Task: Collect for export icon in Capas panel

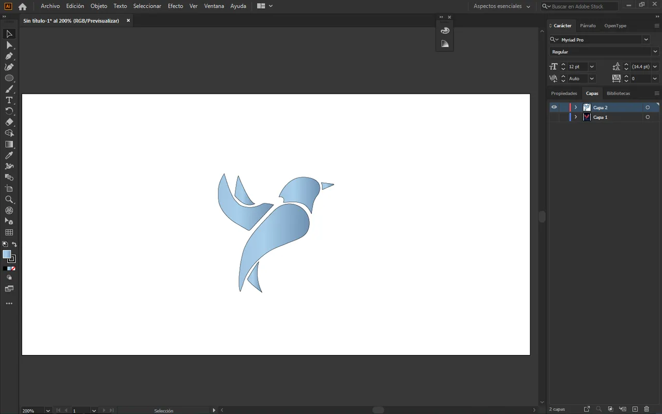Action: click(587, 409)
